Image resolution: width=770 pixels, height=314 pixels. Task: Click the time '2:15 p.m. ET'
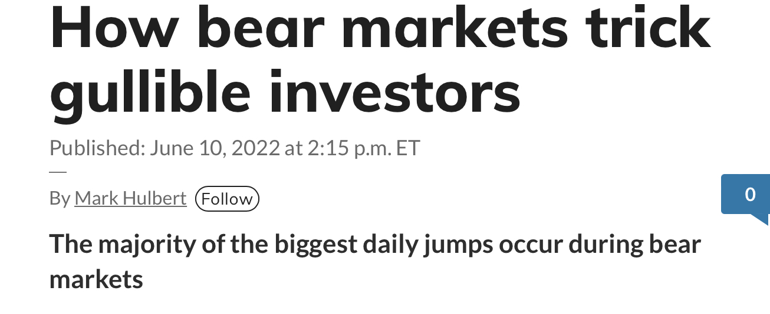(x=364, y=147)
